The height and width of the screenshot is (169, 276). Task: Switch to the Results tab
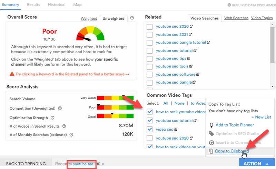tap(33, 5)
